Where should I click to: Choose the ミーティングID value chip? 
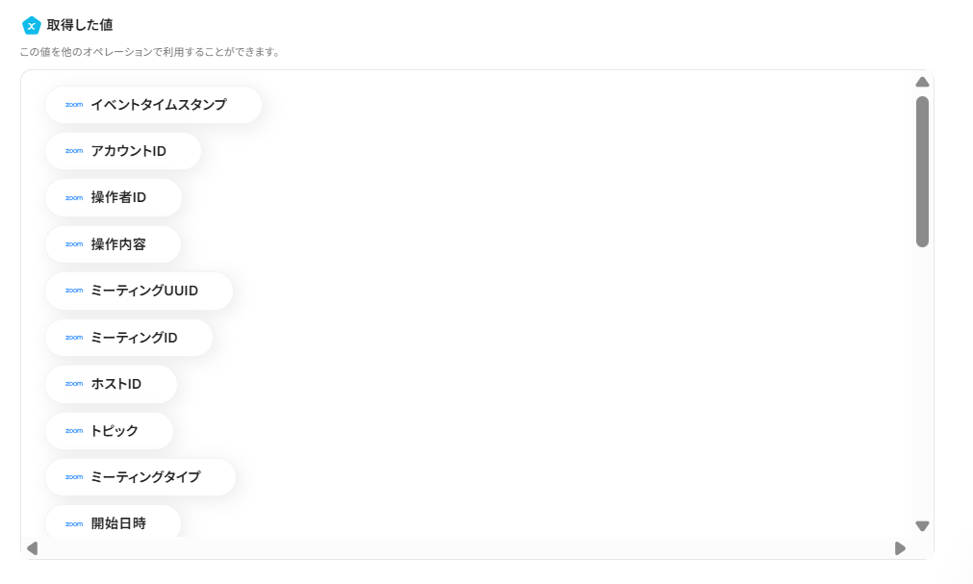pos(129,338)
